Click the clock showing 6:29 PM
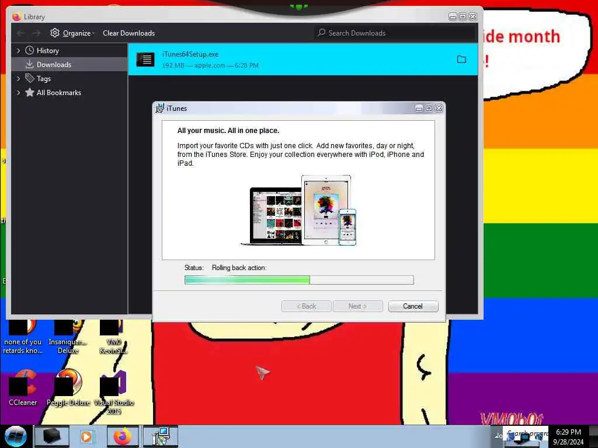This screenshot has width=598, height=448. pos(568,432)
